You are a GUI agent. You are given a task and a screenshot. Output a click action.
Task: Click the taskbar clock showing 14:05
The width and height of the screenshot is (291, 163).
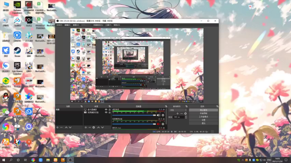click(277, 160)
